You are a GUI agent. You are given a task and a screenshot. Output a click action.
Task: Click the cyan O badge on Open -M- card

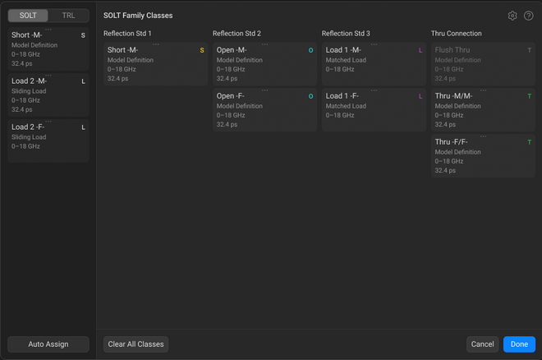(310, 50)
